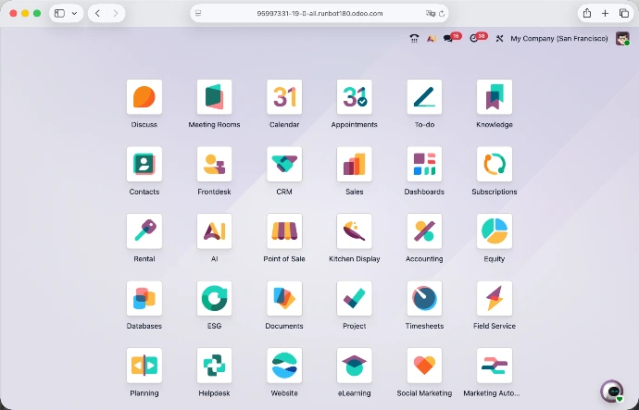The width and height of the screenshot is (639, 410).
Task: Expand the My Company (San Francisco) switcher
Action: point(559,39)
